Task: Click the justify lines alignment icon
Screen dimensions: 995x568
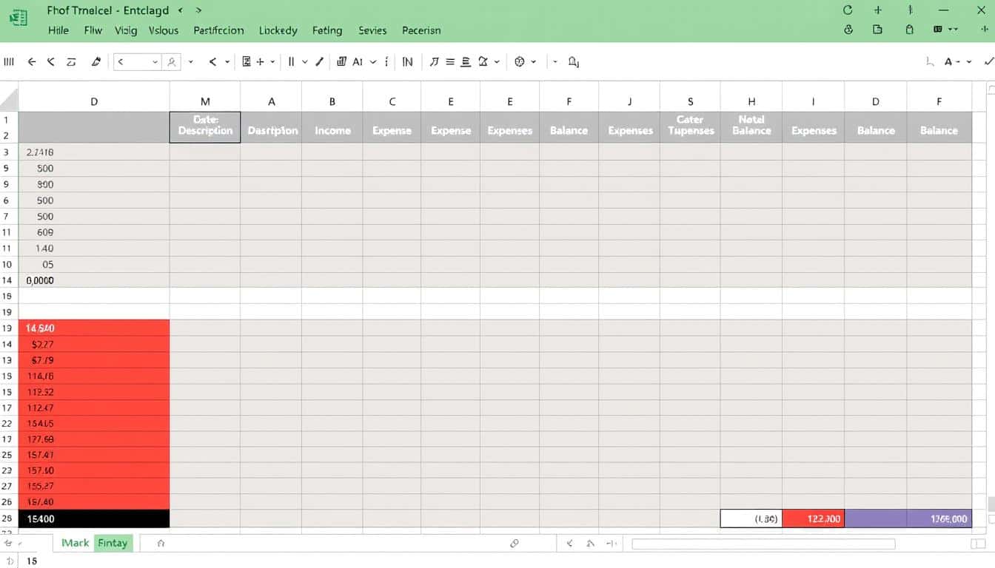Action: [x=450, y=62]
